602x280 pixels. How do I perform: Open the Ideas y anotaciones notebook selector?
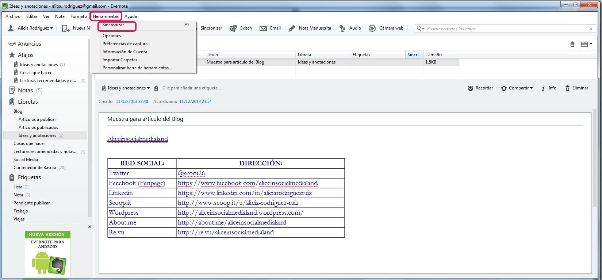pos(126,88)
